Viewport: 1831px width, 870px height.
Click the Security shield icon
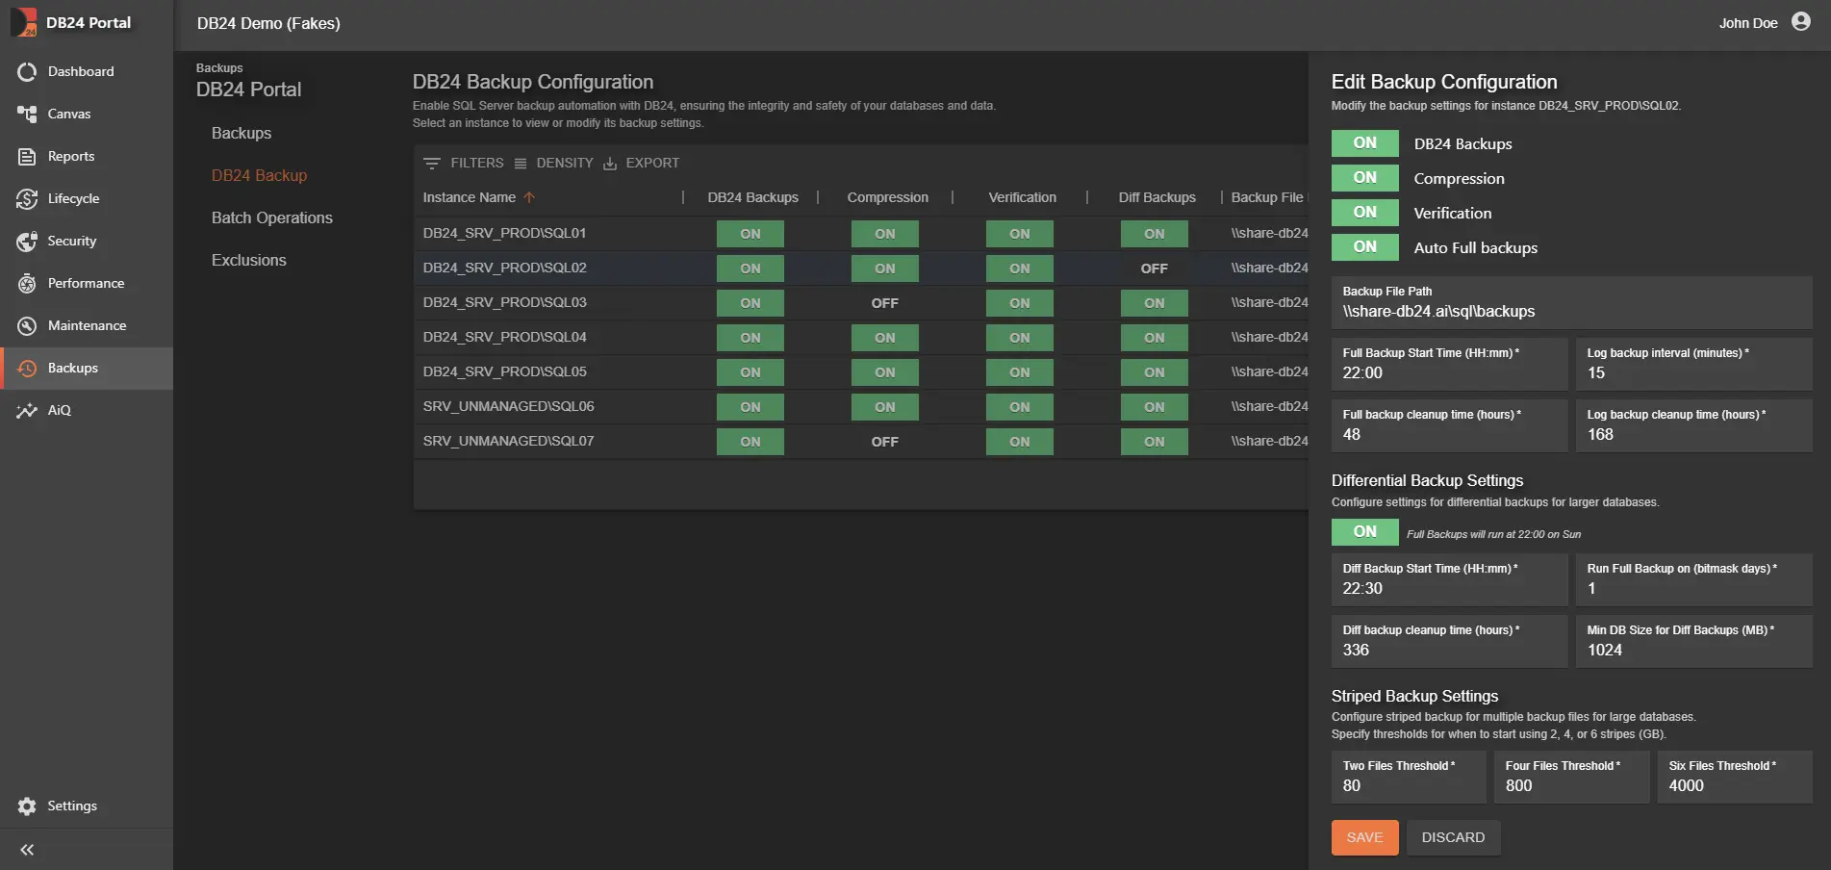point(27,241)
